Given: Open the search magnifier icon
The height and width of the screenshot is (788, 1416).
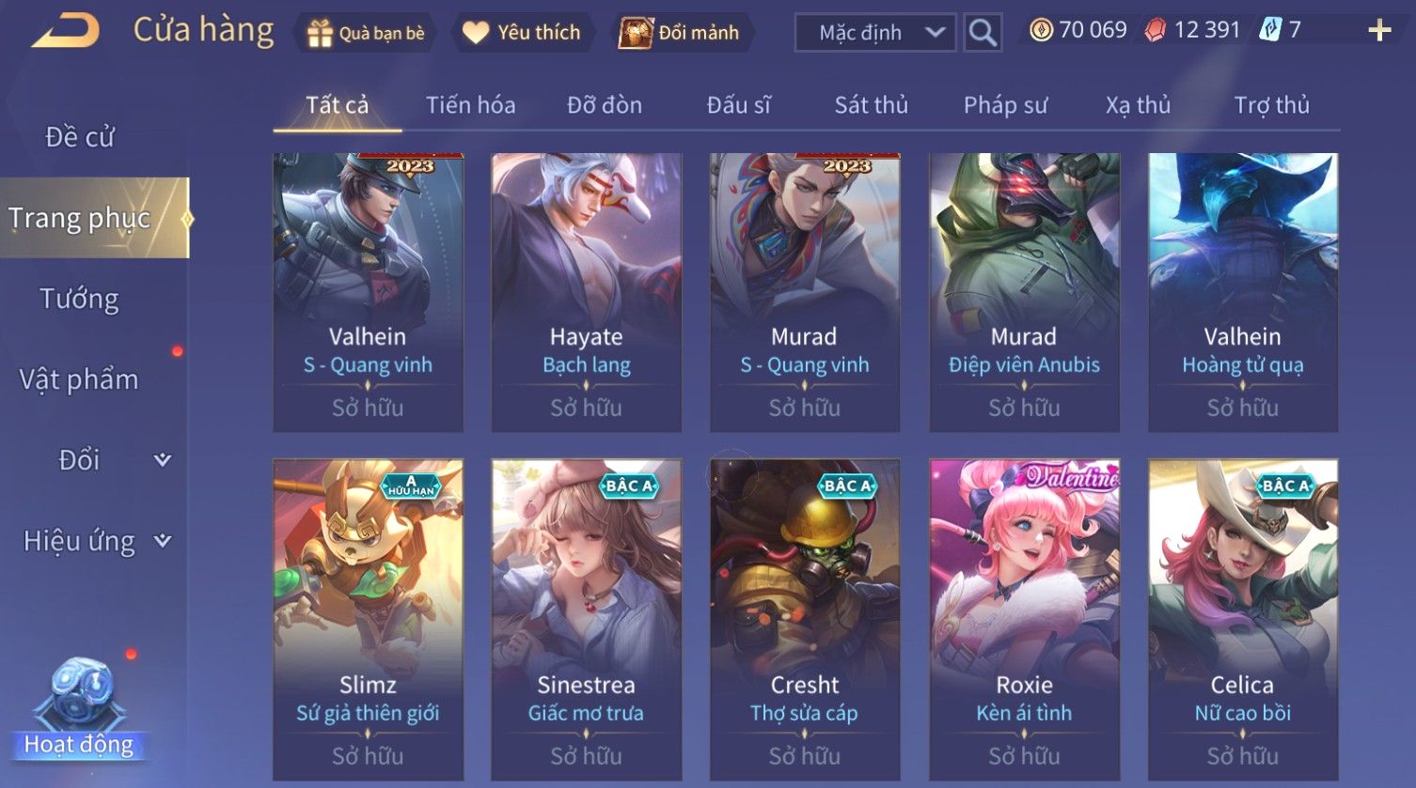Looking at the screenshot, I should 983,33.
